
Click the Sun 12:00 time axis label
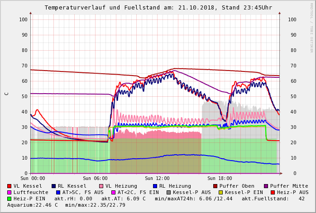158,178
